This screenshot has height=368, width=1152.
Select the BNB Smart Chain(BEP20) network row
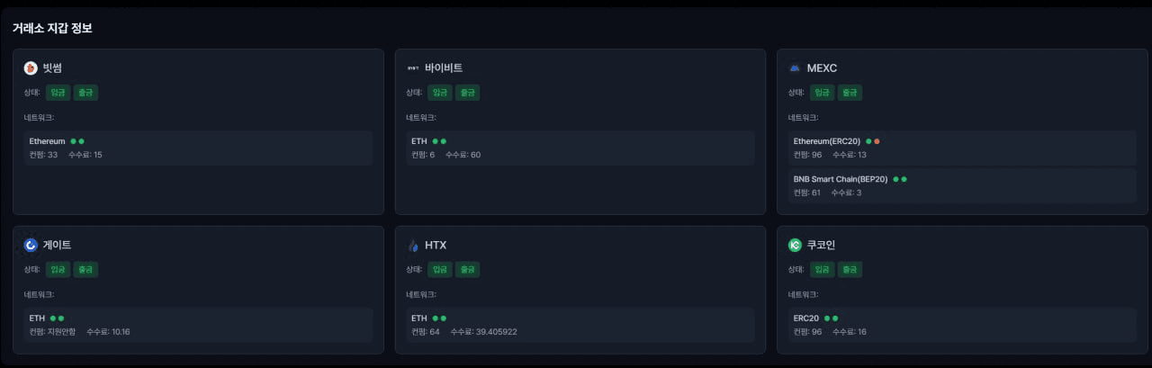pos(961,185)
